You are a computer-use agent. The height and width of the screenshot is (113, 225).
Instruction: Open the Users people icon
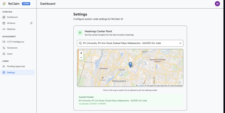click(4, 54)
